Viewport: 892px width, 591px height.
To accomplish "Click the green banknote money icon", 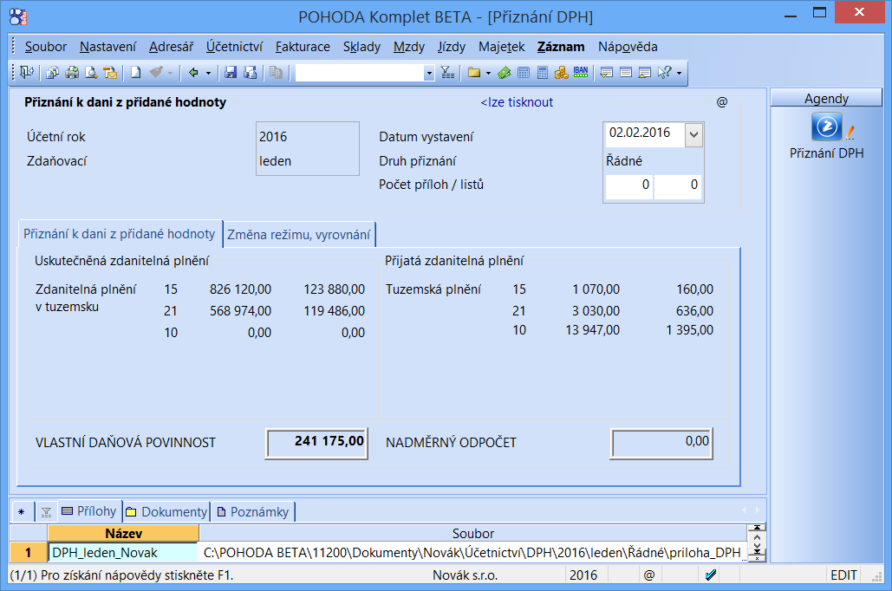I will tap(504, 72).
